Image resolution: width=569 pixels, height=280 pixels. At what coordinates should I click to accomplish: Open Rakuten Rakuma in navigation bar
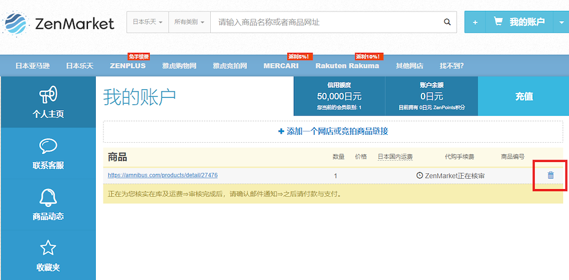point(347,66)
